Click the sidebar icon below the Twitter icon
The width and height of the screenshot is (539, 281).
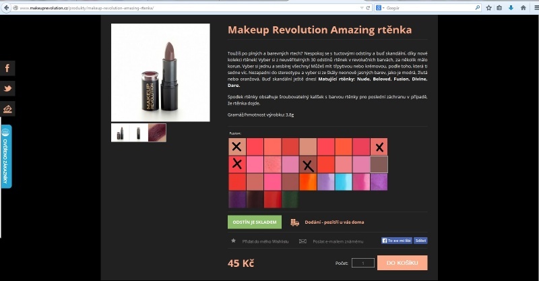coord(7,109)
